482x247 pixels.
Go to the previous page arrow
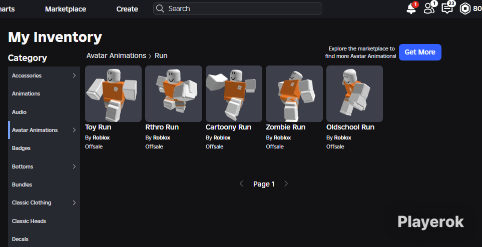(x=241, y=183)
